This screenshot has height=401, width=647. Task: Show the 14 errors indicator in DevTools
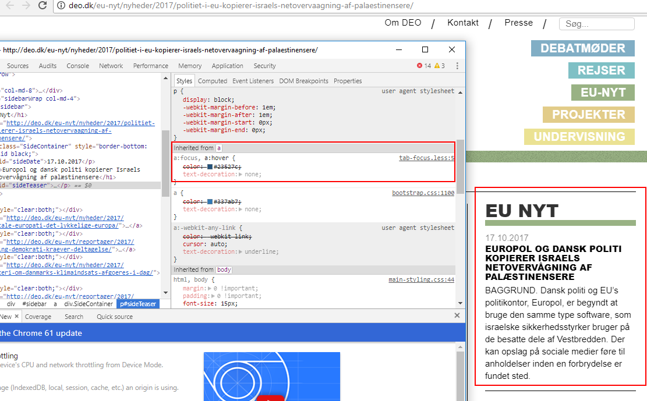coord(424,66)
